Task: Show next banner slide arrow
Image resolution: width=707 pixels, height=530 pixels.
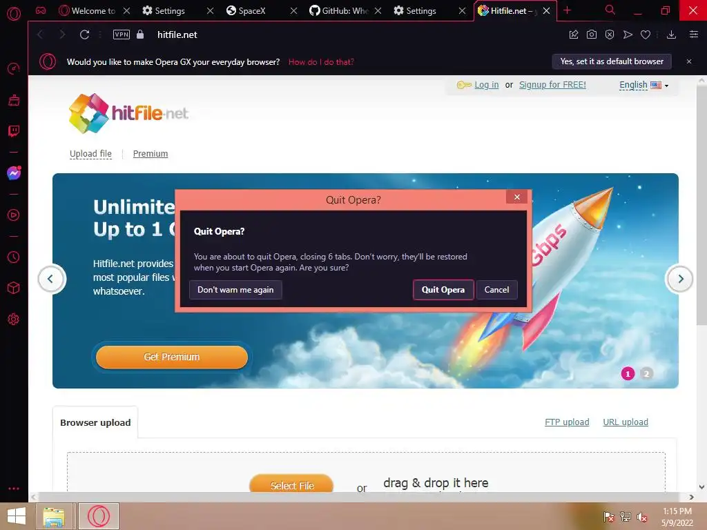Action: click(x=680, y=279)
